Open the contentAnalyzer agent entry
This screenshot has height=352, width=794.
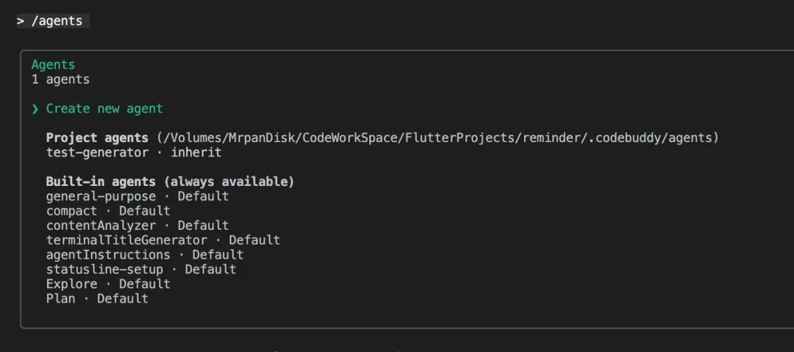pos(101,226)
